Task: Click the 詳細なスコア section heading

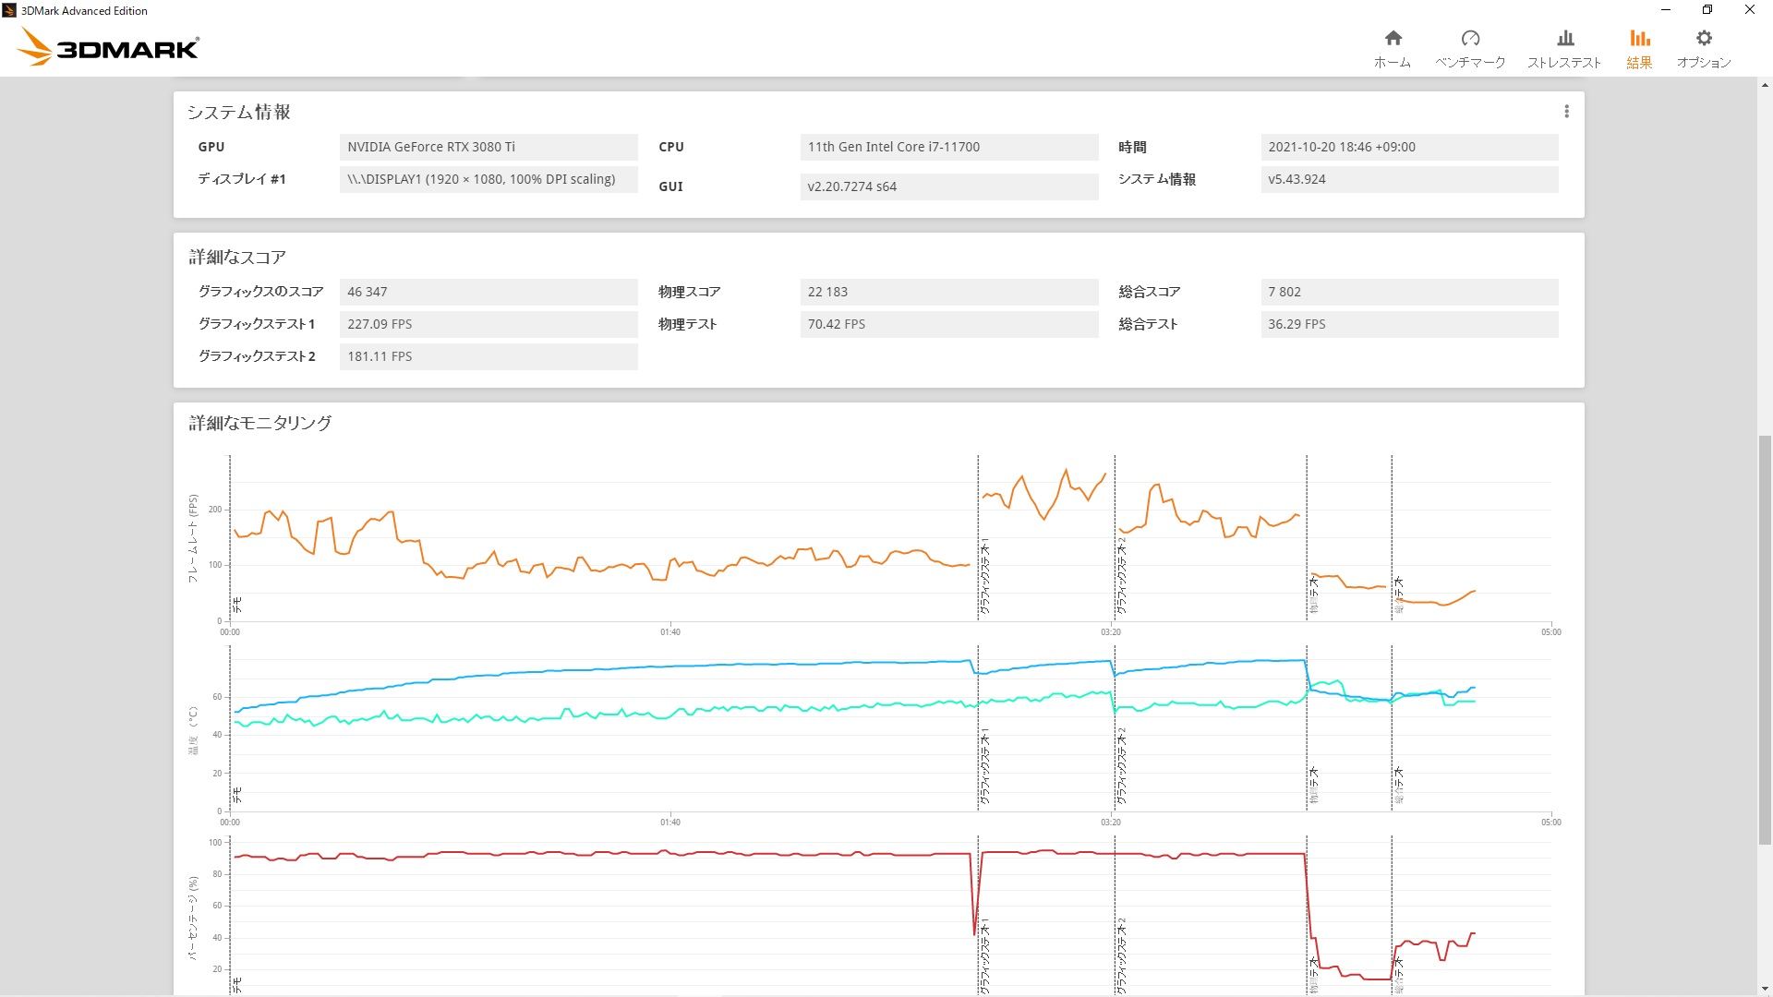Action: [x=237, y=257]
